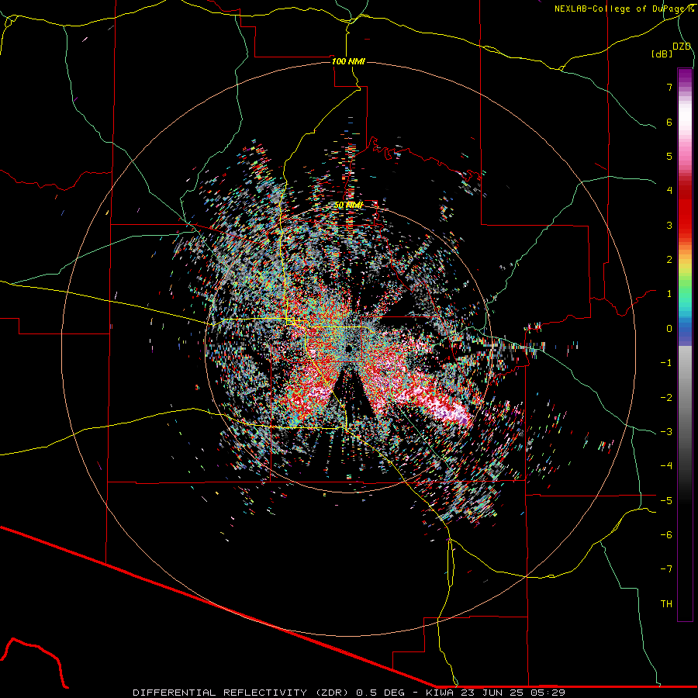Click the -3 value on the color scale
698x698 pixels.
(x=666, y=432)
